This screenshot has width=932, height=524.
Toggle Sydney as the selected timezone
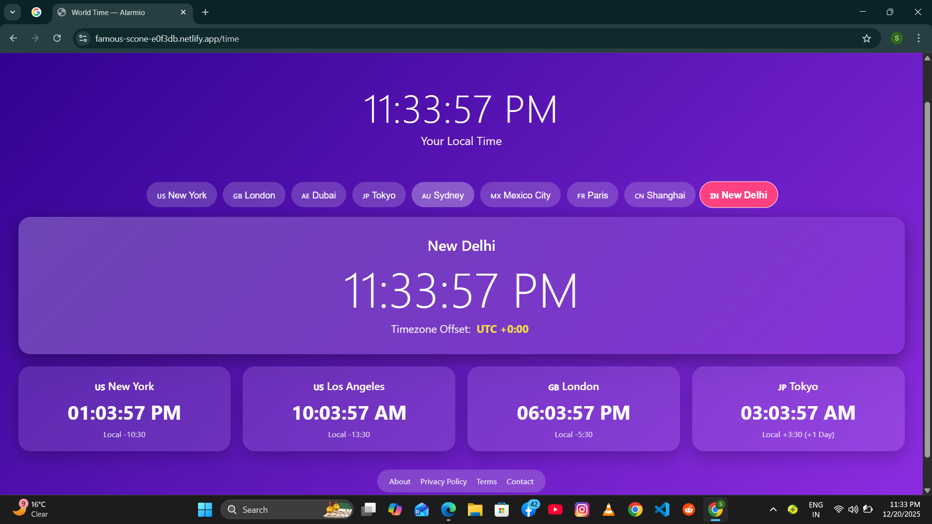click(442, 195)
